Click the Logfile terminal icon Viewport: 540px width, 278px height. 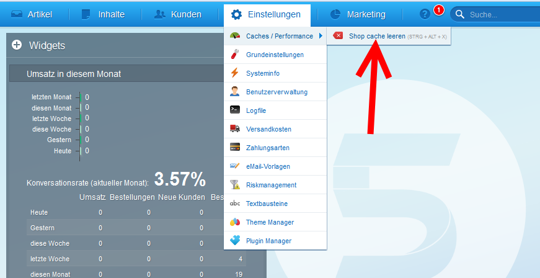pyautogui.click(x=234, y=110)
